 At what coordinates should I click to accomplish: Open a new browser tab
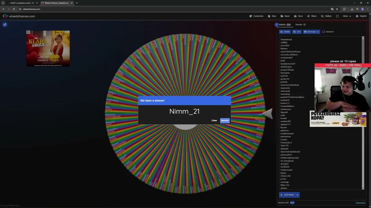pyautogui.click(x=77, y=3)
